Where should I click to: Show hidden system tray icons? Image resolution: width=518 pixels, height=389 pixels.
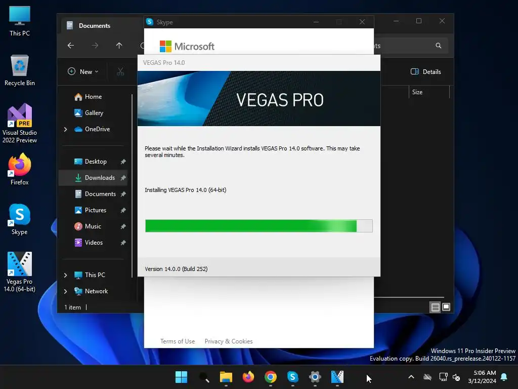point(411,377)
